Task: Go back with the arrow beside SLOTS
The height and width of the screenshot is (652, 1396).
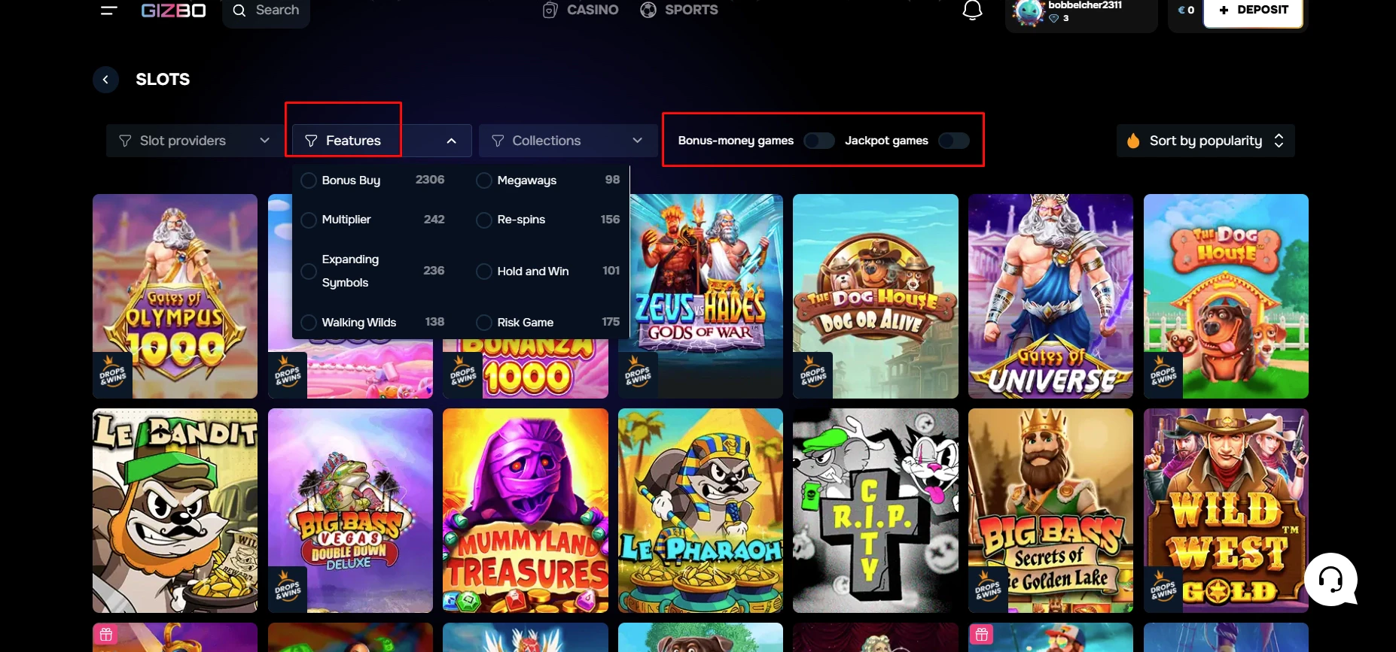Action: coord(105,80)
